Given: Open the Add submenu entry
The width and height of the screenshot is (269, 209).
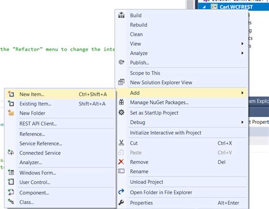Looking at the screenshot, I should tap(182, 93).
